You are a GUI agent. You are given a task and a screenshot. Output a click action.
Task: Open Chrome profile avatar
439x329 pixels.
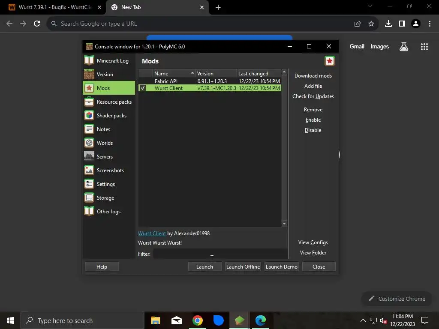pyautogui.click(x=416, y=24)
